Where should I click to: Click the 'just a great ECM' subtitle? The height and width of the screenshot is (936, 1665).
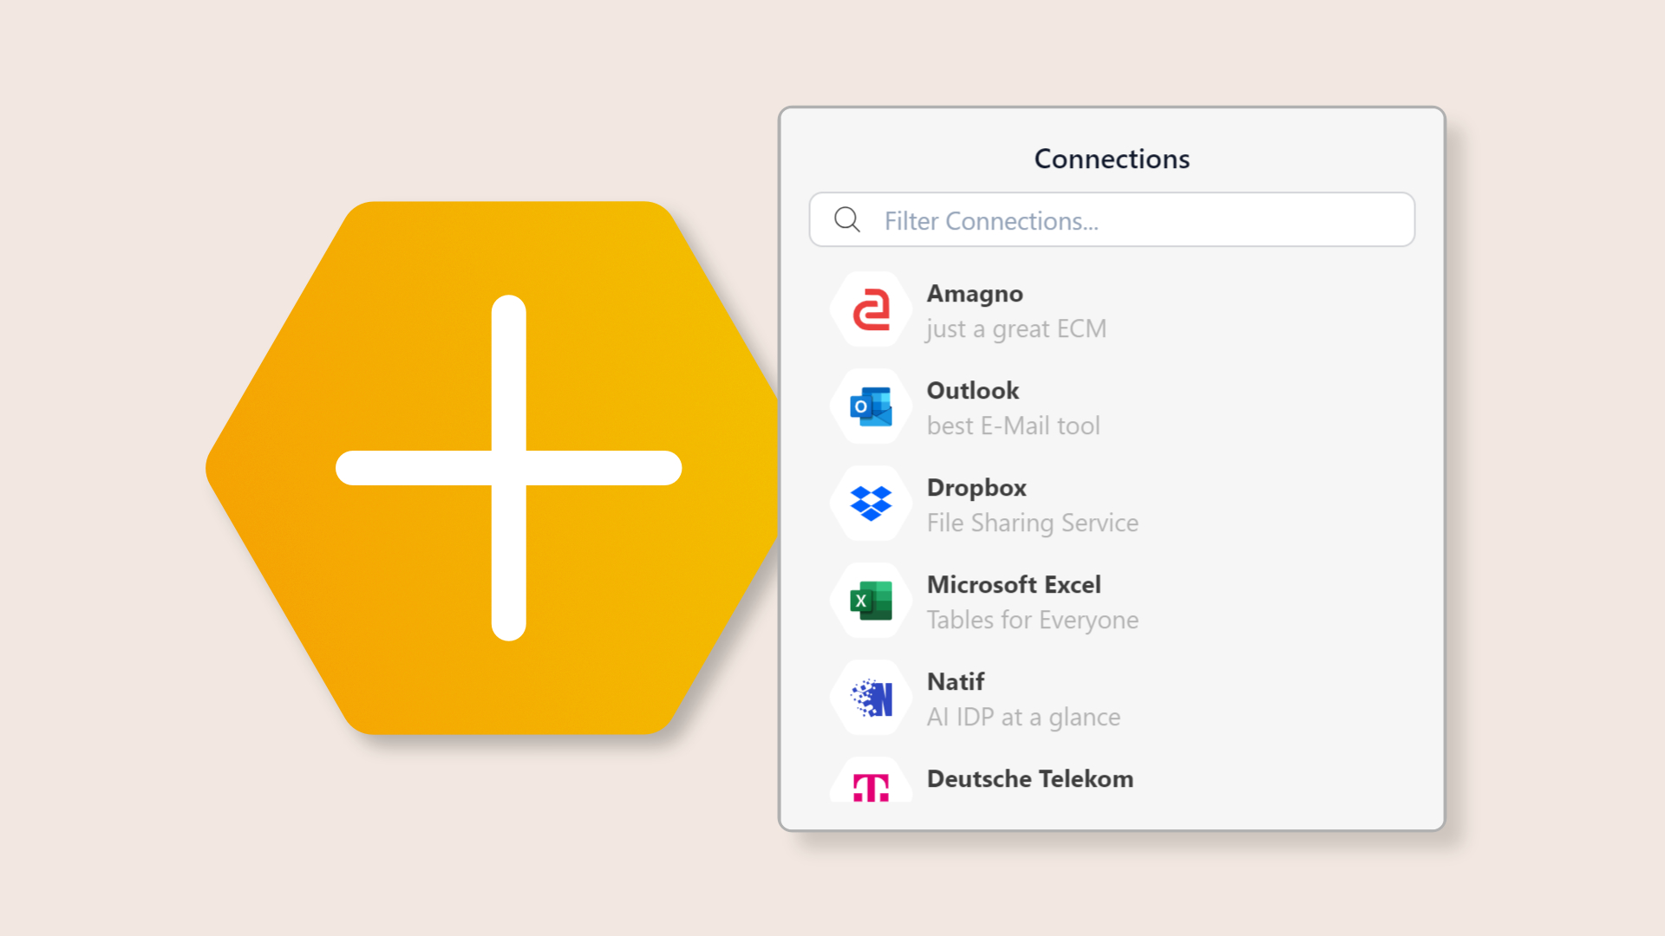click(x=1016, y=328)
